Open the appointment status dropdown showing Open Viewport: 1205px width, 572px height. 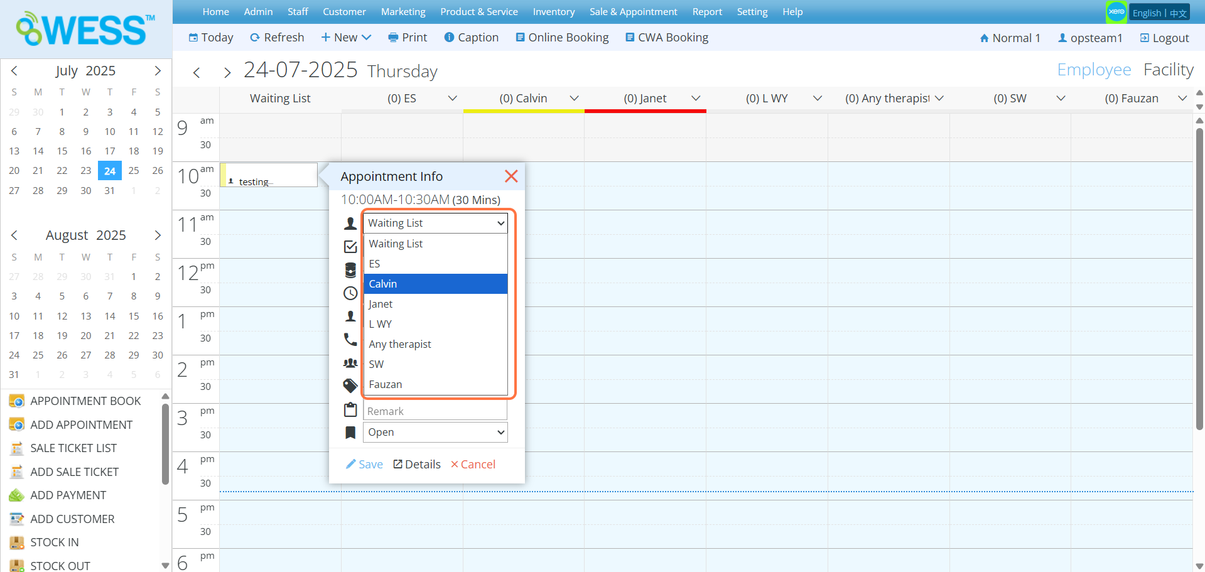pyautogui.click(x=435, y=432)
